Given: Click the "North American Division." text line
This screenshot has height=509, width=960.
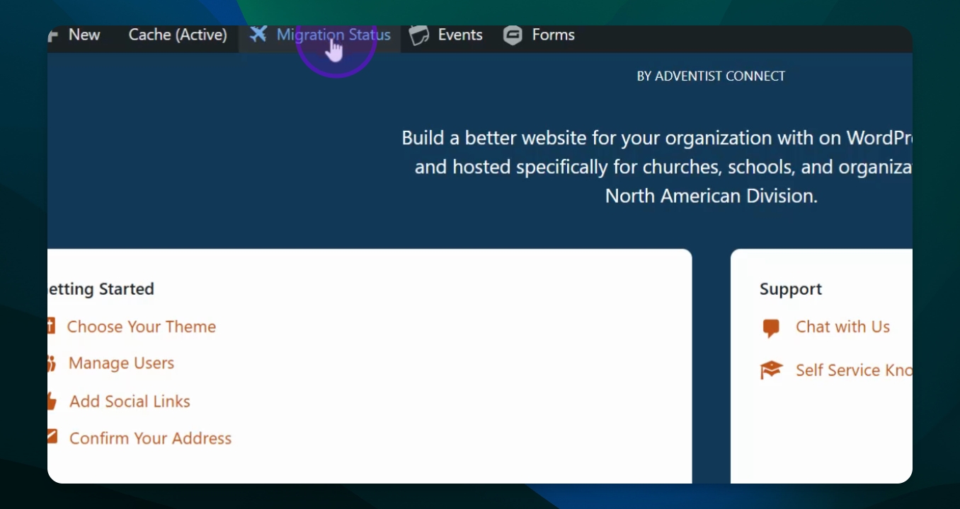Looking at the screenshot, I should coord(712,196).
